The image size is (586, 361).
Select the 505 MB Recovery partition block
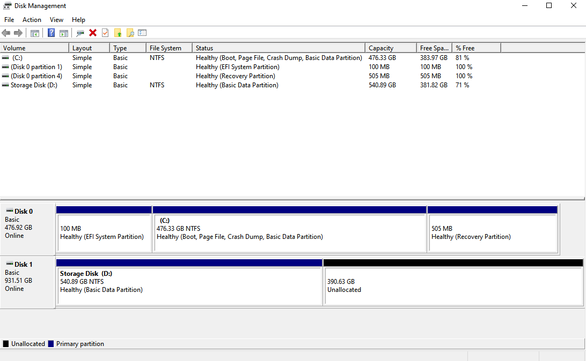pos(493,229)
